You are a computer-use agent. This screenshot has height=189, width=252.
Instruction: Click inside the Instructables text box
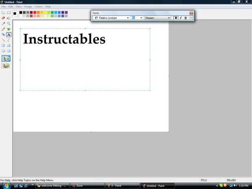pyautogui.click(x=85, y=59)
